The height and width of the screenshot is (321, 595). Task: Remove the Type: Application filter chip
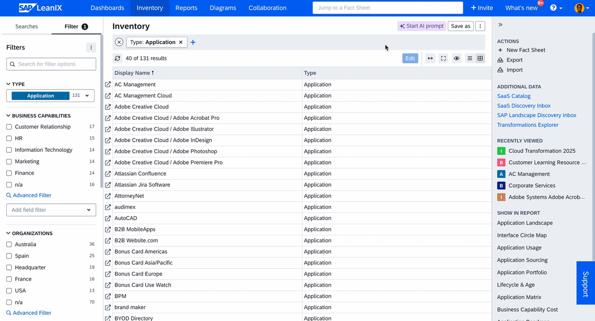click(181, 42)
